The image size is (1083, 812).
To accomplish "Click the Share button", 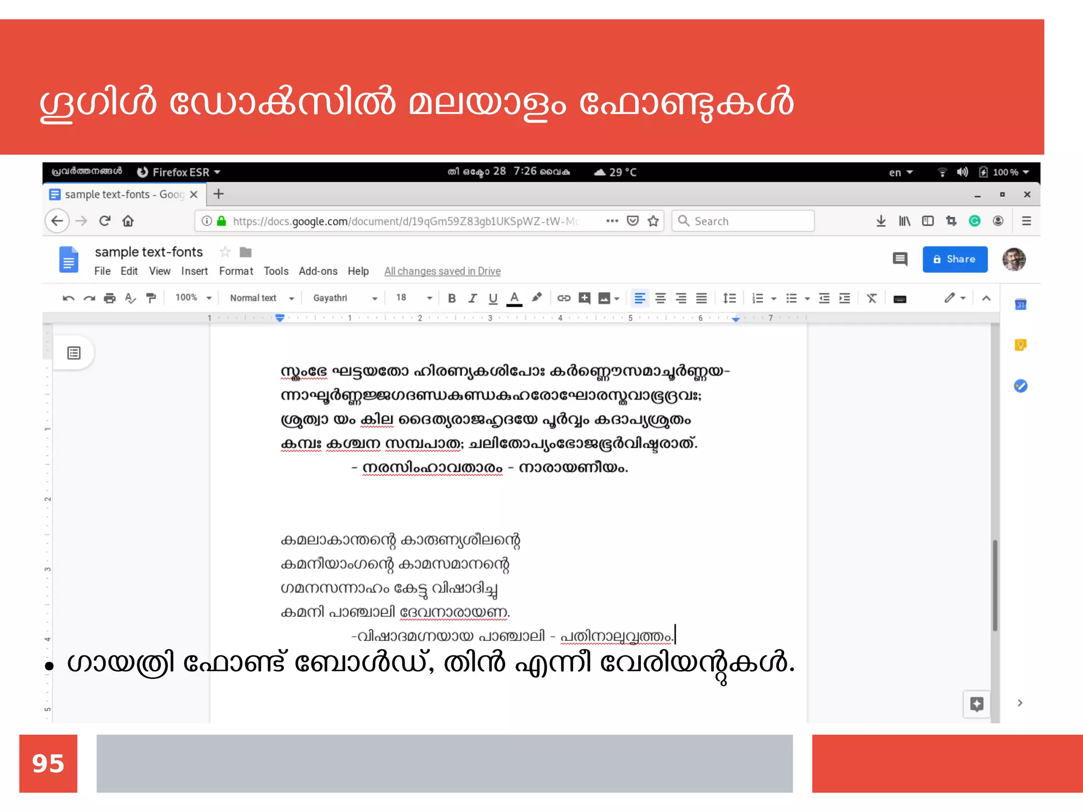I will click(x=955, y=259).
